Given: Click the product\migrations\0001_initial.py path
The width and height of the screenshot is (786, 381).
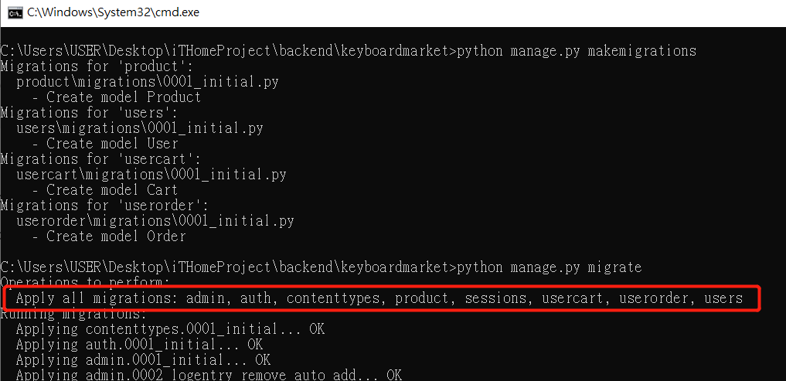Looking at the screenshot, I should tap(148, 82).
